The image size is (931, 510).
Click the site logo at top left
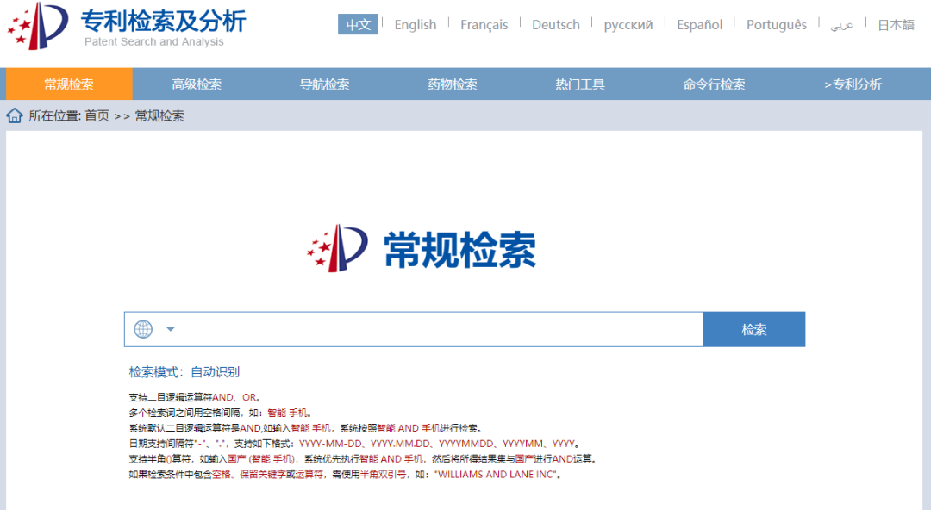point(38,26)
